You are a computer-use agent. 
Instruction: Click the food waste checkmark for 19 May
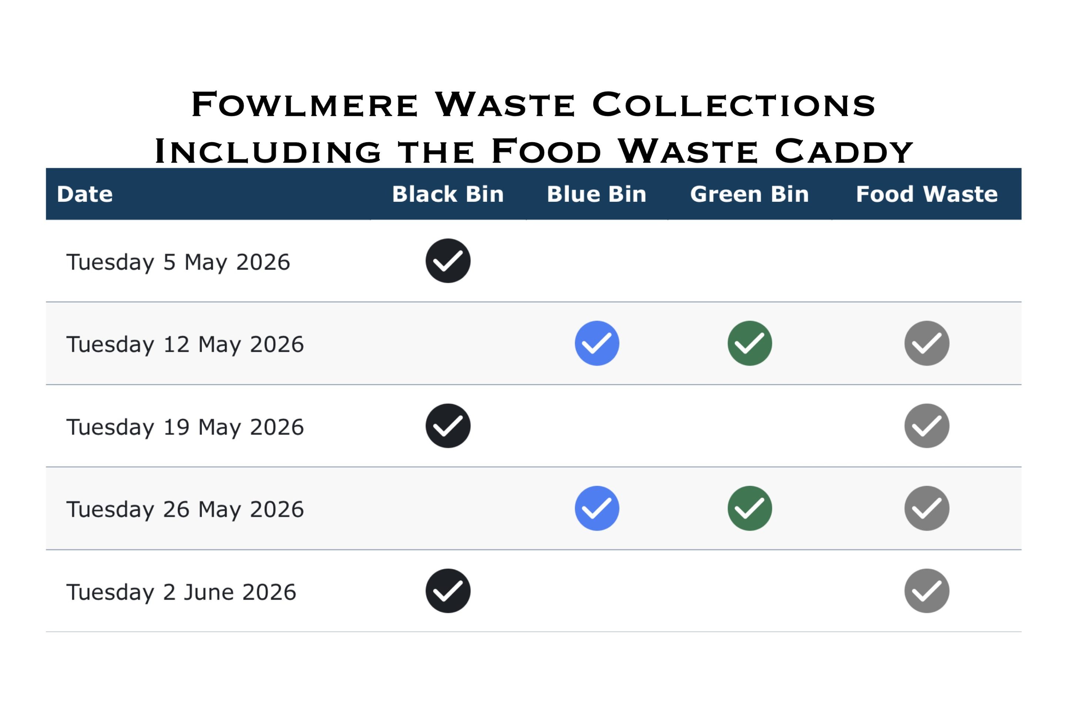click(926, 426)
